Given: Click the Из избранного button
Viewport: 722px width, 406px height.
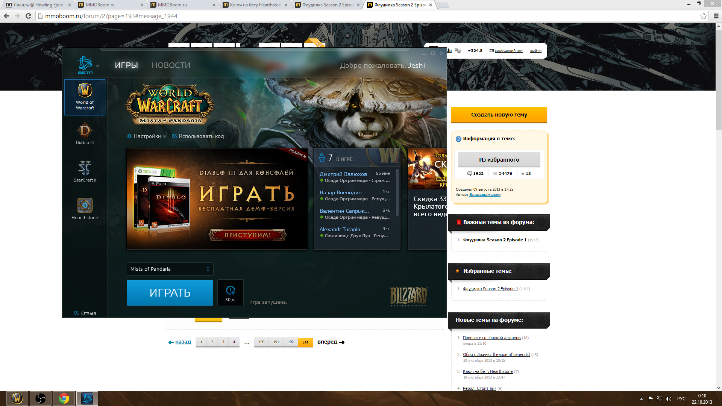Looking at the screenshot, I should coord(499,159).
